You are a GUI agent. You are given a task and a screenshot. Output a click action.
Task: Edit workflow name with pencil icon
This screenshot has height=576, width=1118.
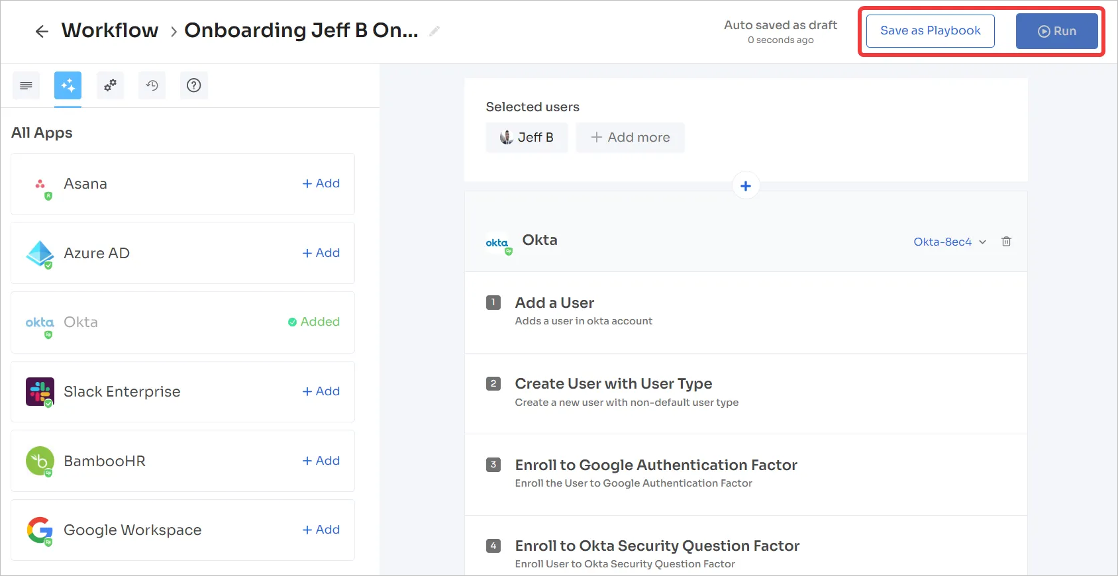pyautogui.click(x=434, y=31)
